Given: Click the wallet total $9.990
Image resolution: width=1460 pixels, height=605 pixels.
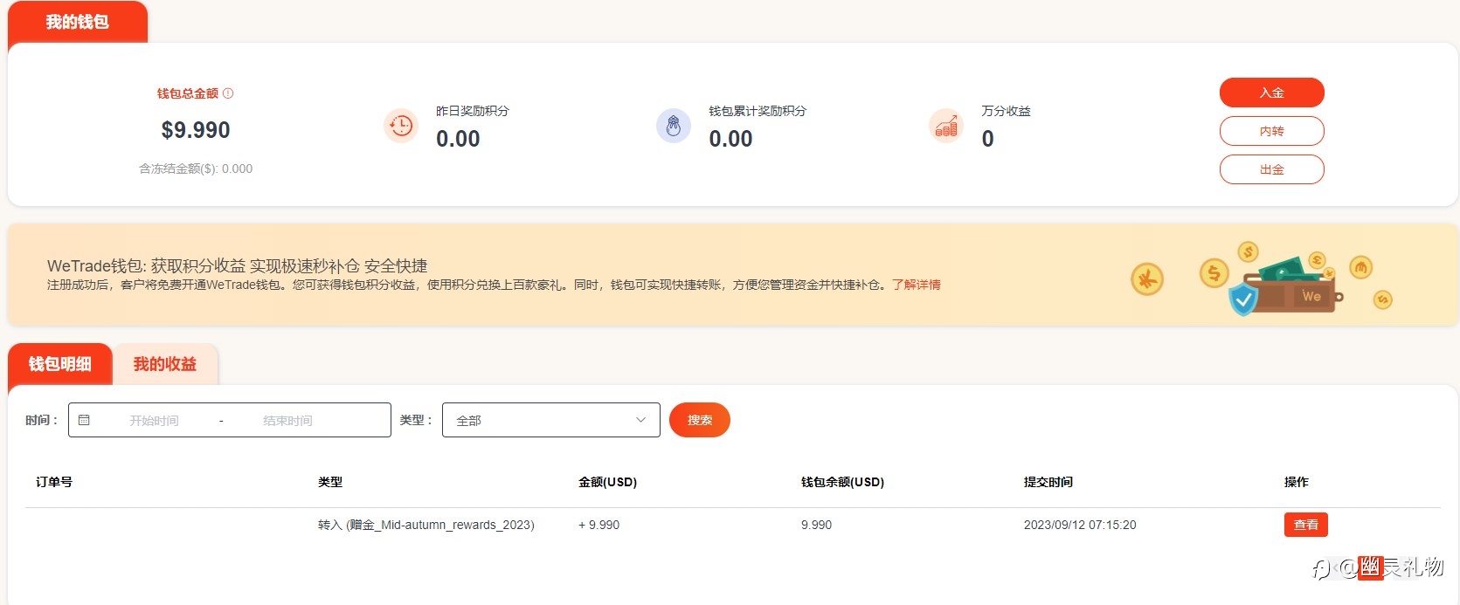Looking at the screenshot, I should (x=196, y=130).
